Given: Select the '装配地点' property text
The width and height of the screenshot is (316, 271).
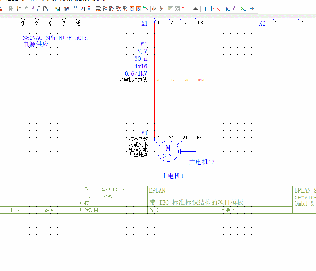Looking at the screenshot, I should (138, 155).
